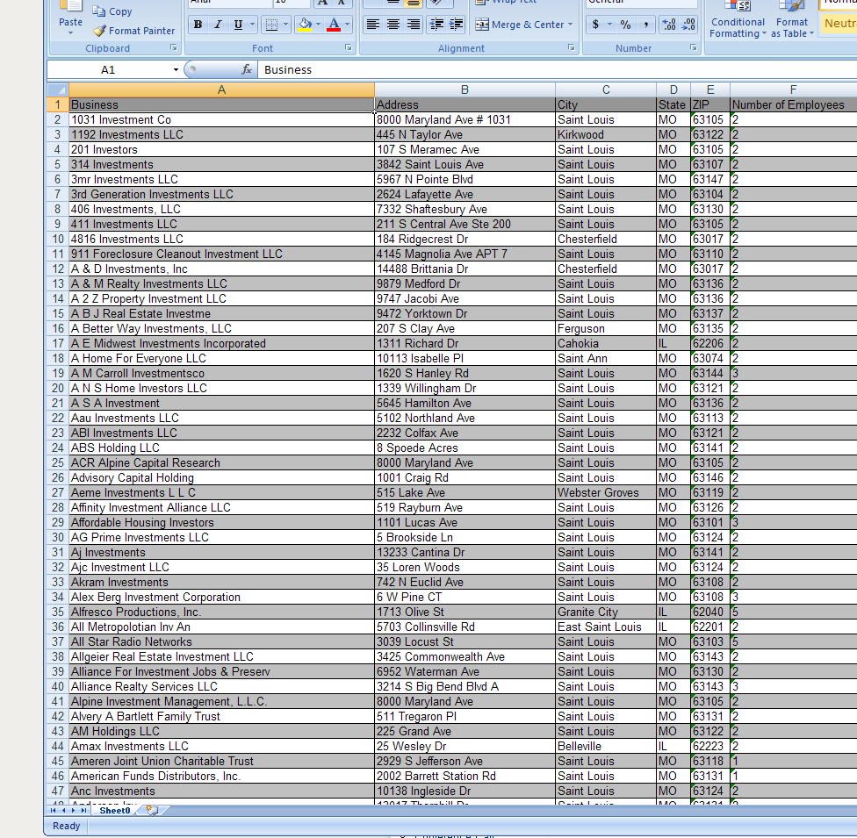Apply Percent Style format
The width and height of the screenshot is (857, 838).
626,25
